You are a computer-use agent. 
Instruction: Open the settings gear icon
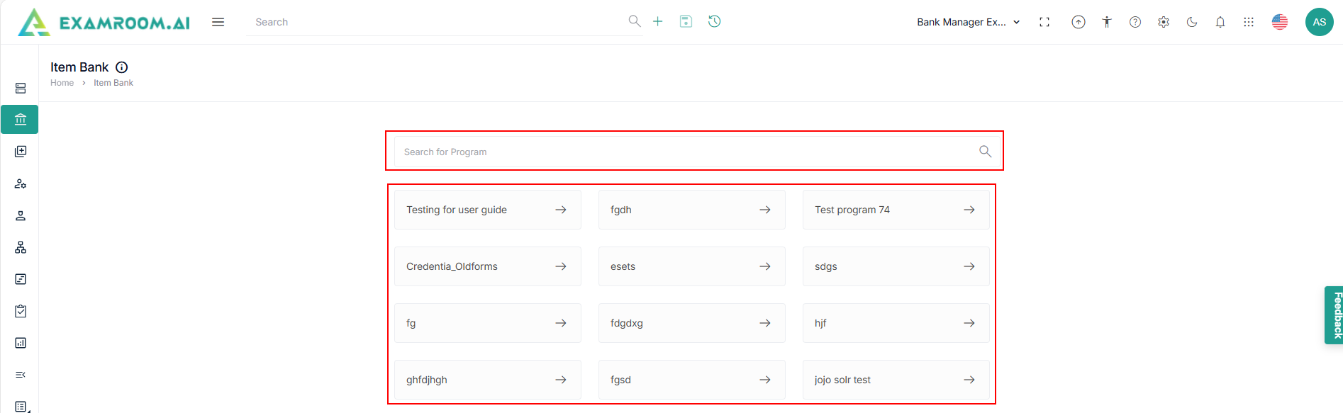(x=1163, y=22)
